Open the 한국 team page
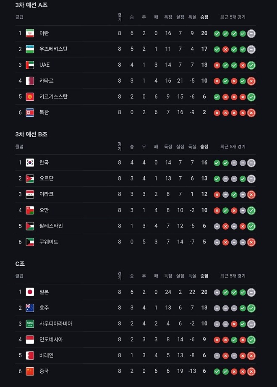 (44, 162)
